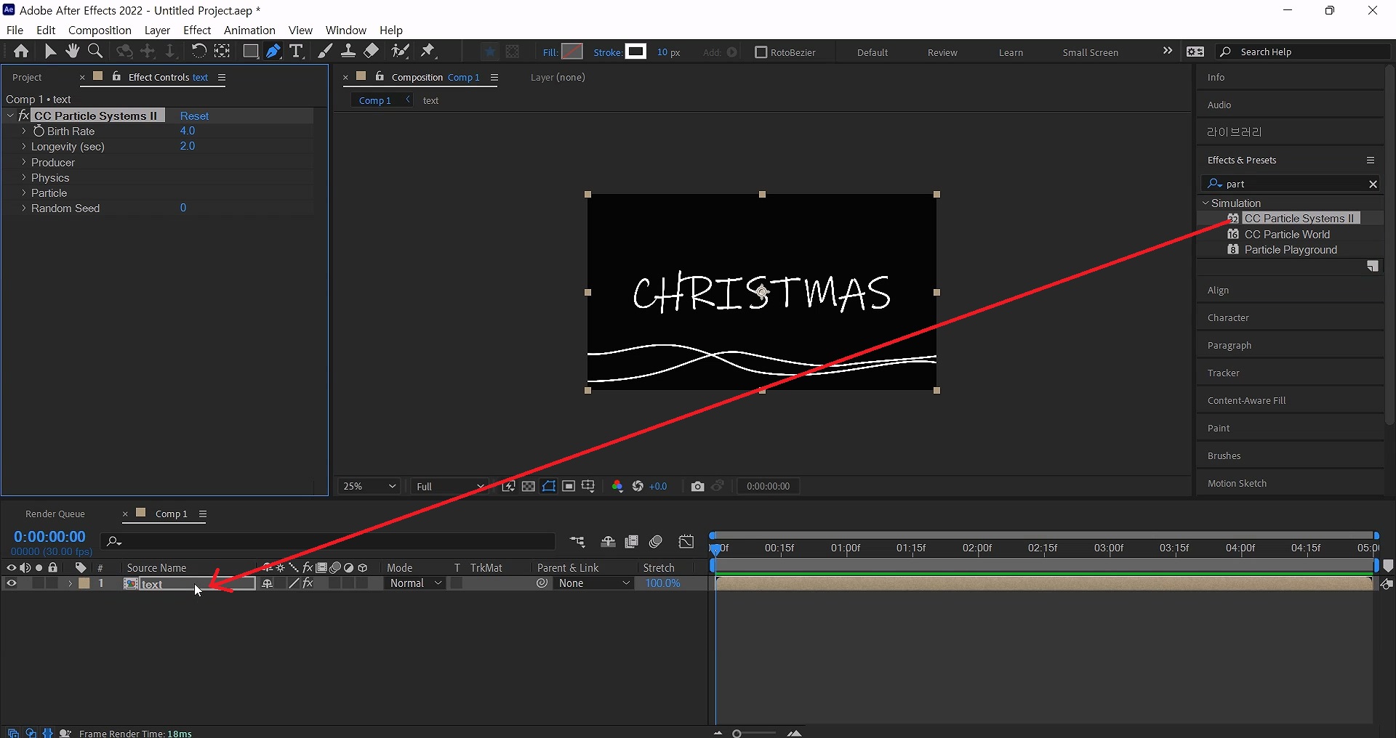Open region of interest icon
The height and width of the screenshot is (738, 1396).
(x=569, y=486)
